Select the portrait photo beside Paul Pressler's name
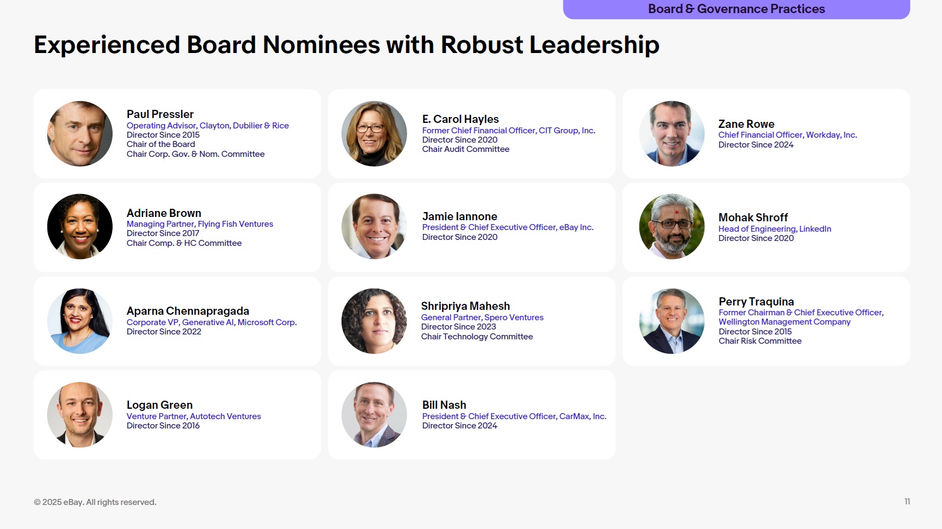This screenshot has width=942, height=529. pyautogui.click(x=80, y=134)
